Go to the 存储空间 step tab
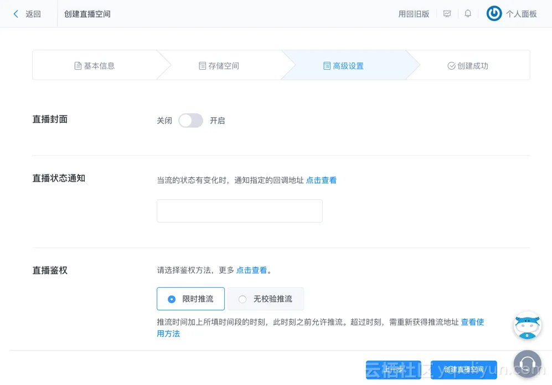Viewport: 552px width, 385px height. click(x=219, y=66)
